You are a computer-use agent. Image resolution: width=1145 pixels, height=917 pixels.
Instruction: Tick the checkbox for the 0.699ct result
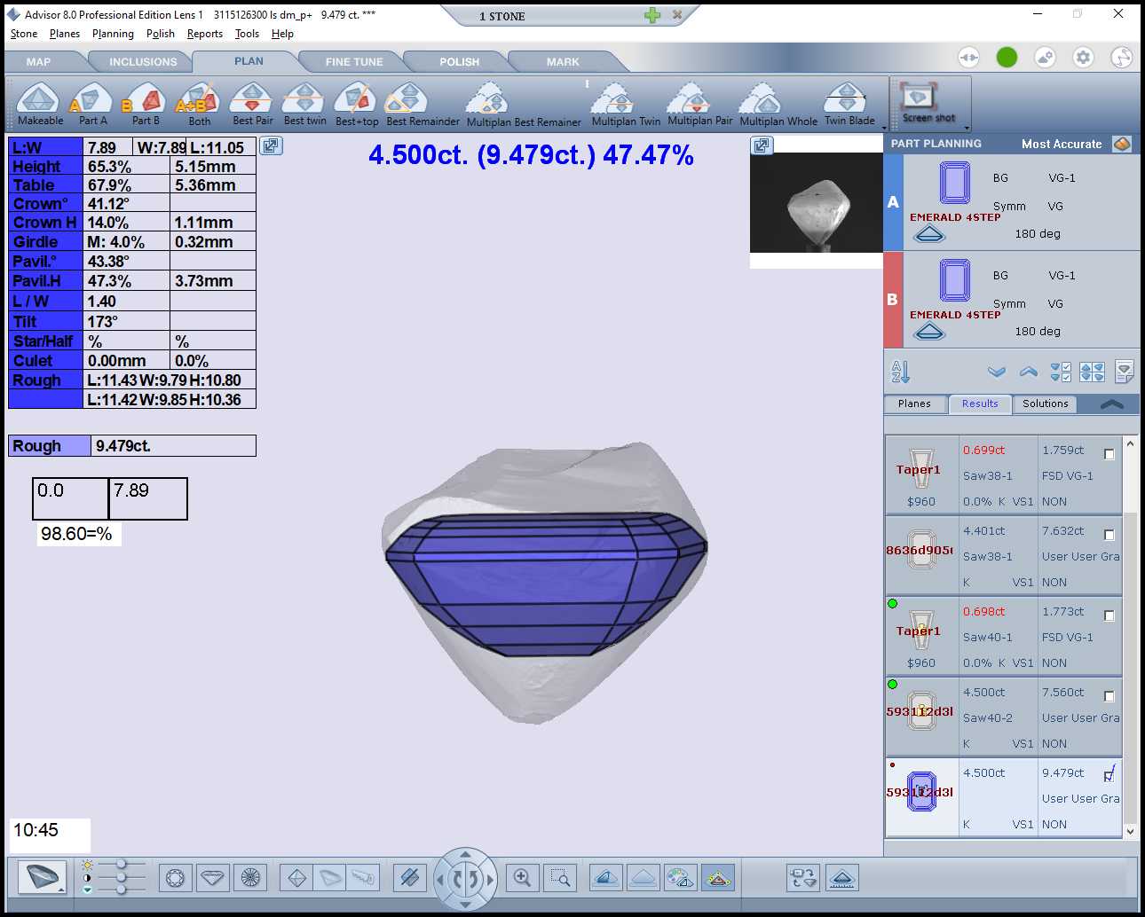1109,454
